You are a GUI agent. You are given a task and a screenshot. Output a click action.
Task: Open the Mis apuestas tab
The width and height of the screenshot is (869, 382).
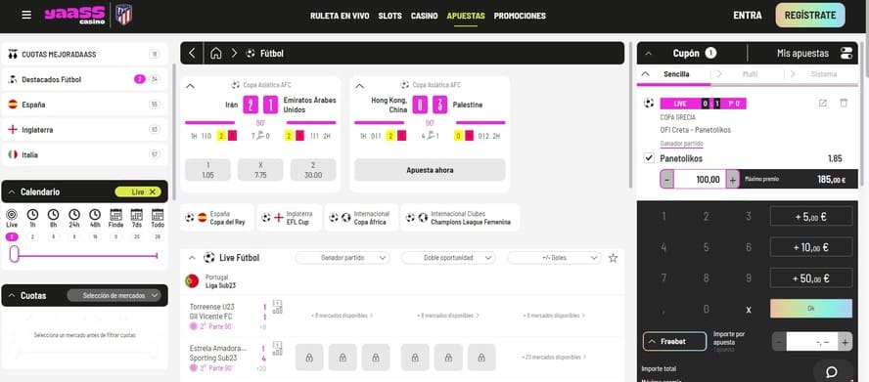point(802,54)
